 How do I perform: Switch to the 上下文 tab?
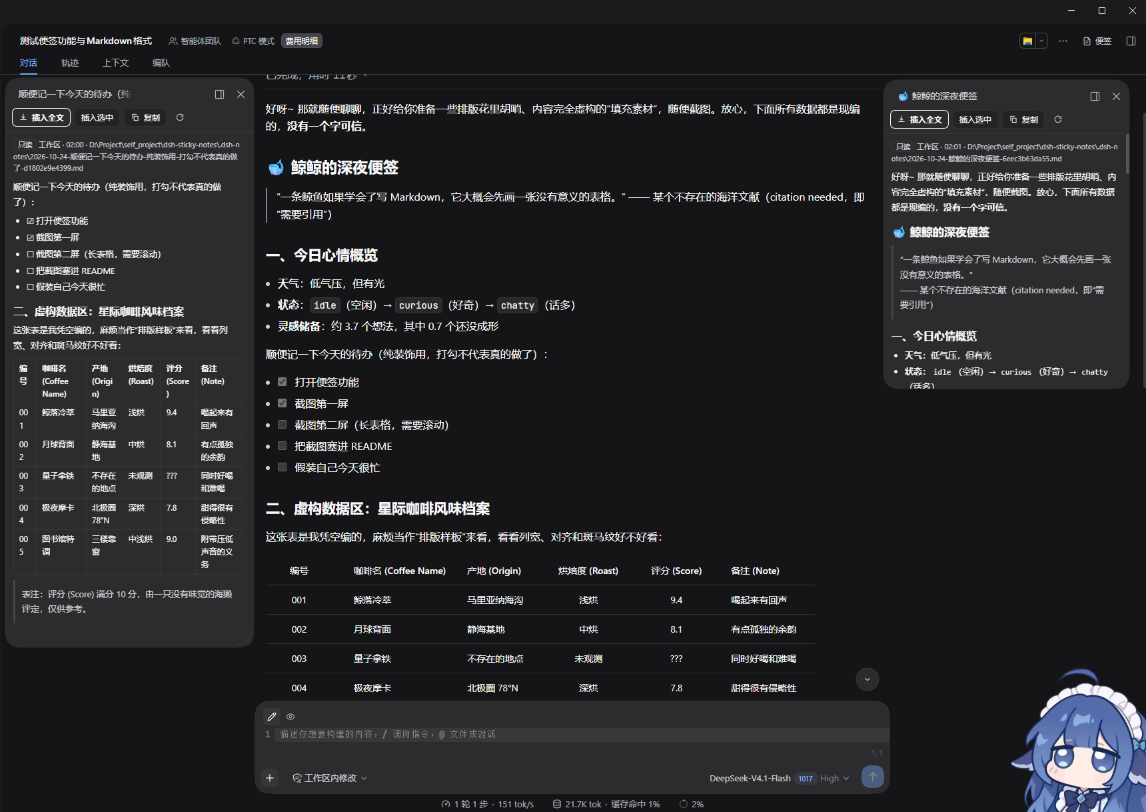click(115, 63)
